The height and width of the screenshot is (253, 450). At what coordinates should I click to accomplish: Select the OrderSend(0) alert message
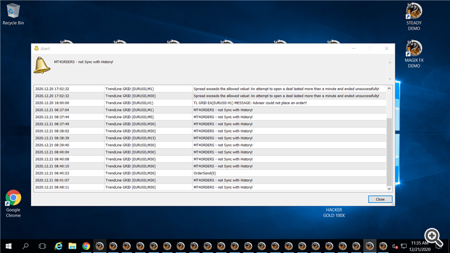[205, 173]
